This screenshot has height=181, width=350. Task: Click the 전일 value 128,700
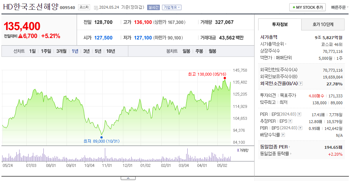[103, 22]
